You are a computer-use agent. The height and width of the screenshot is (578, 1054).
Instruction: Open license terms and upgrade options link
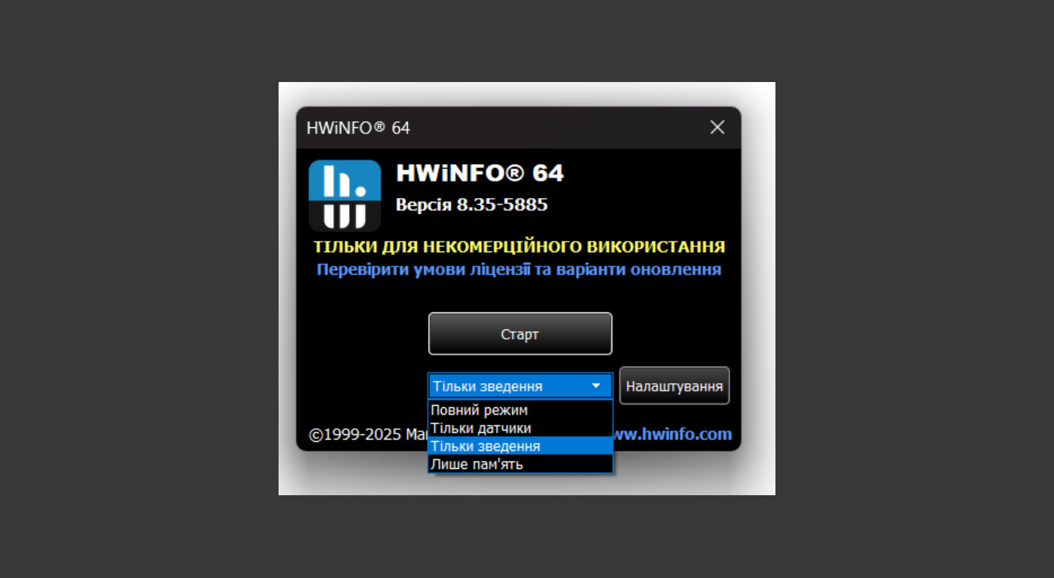(x=519, y=269)
